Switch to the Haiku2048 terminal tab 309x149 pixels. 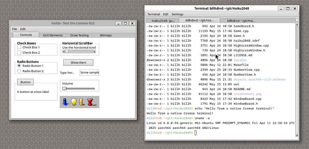coord(163,21)
